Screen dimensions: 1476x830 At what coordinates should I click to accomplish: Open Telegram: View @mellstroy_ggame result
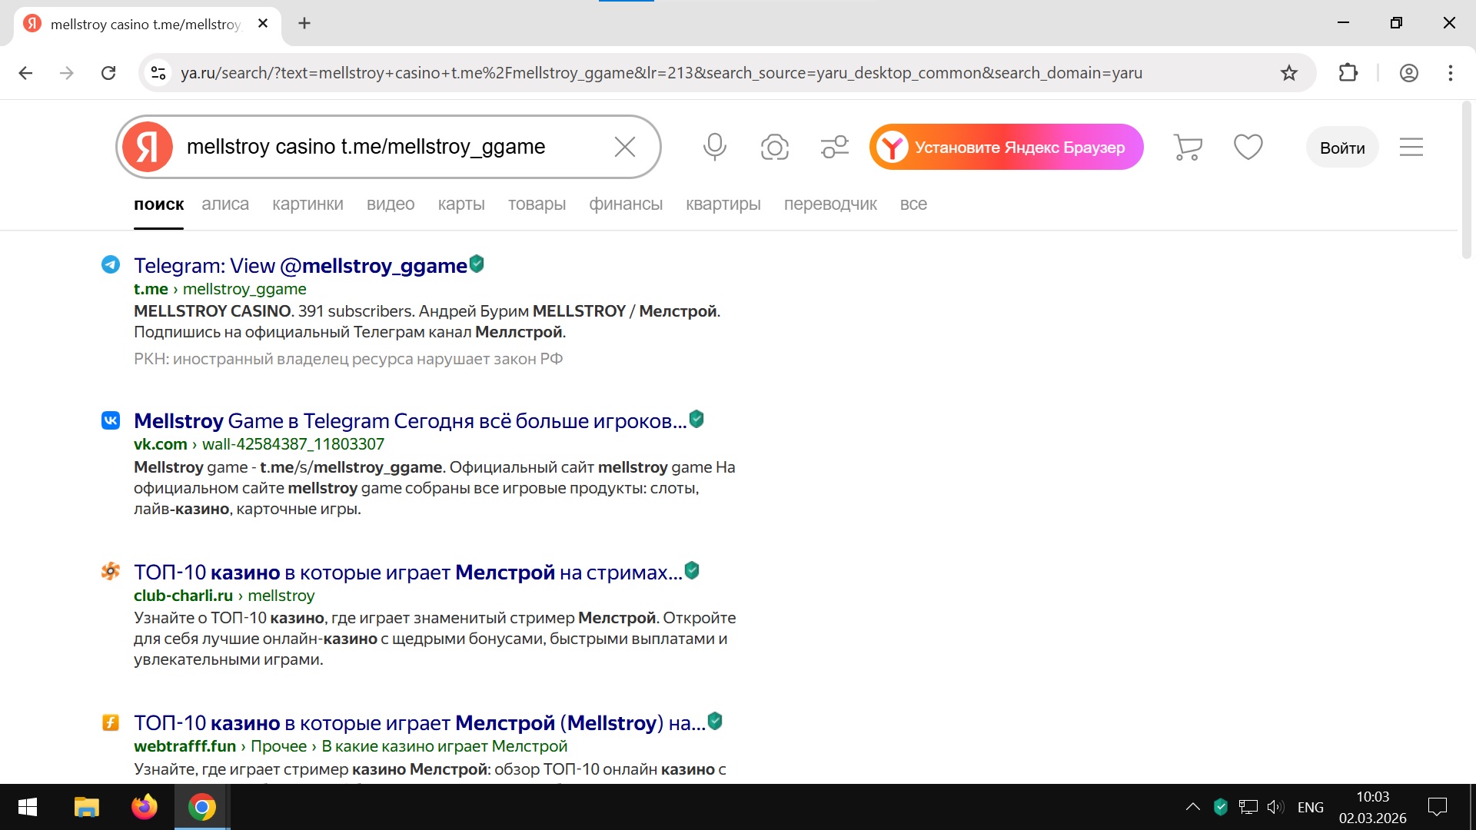300,266
